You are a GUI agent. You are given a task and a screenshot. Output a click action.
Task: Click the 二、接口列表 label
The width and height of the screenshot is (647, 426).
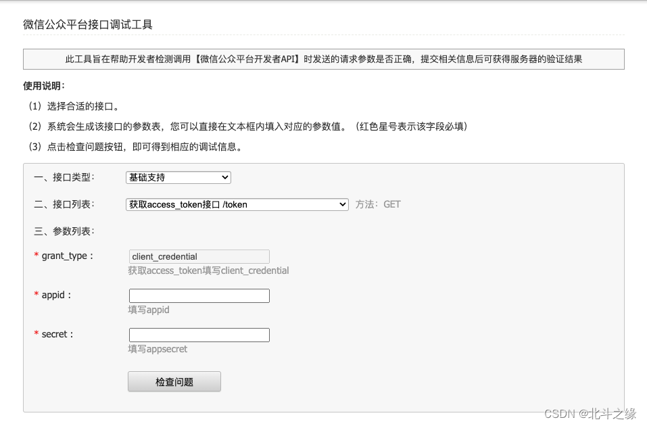tap(64, 204)
